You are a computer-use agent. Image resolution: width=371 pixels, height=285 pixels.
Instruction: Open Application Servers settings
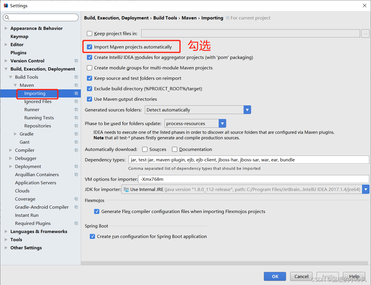coord(36,183)
